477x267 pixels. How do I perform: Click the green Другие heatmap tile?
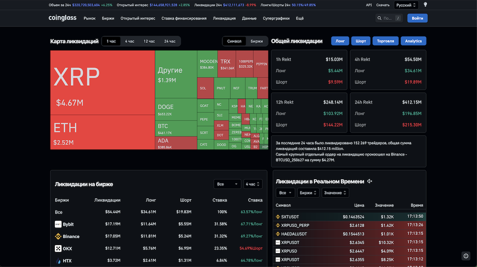pos(176,74)
